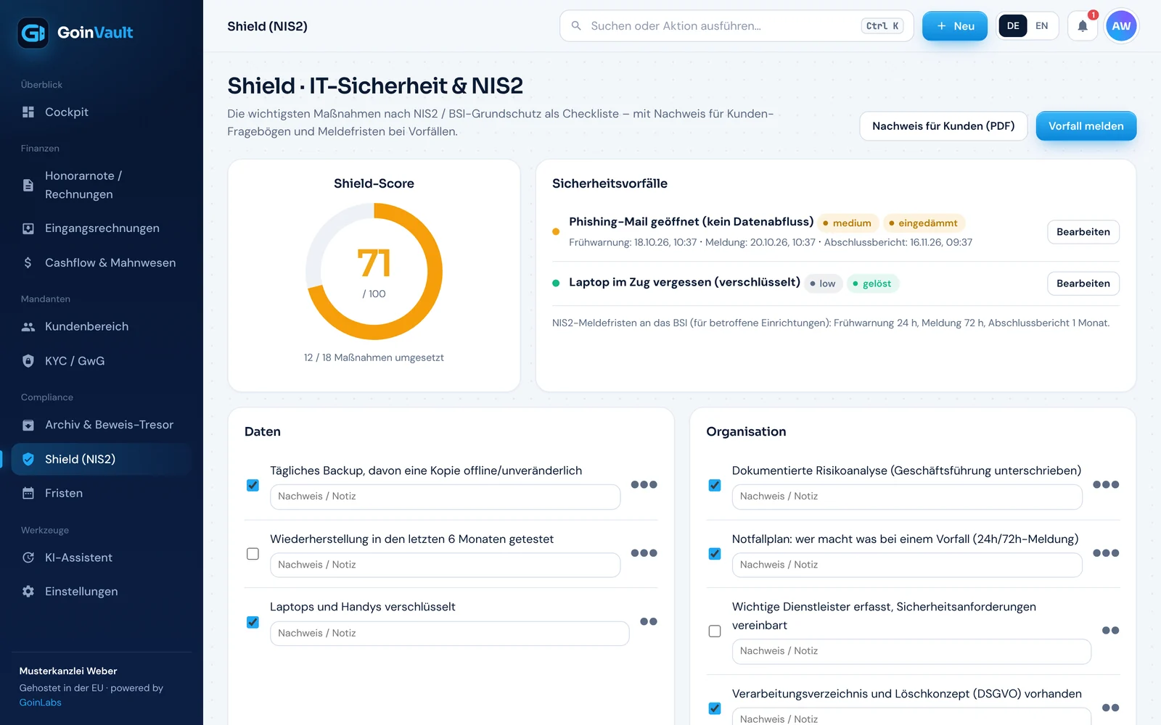The image size is (1161, 725).
Task: Click the Archiv & Beweis-Tresor archive icon
Action: click(x=28, y=425)
